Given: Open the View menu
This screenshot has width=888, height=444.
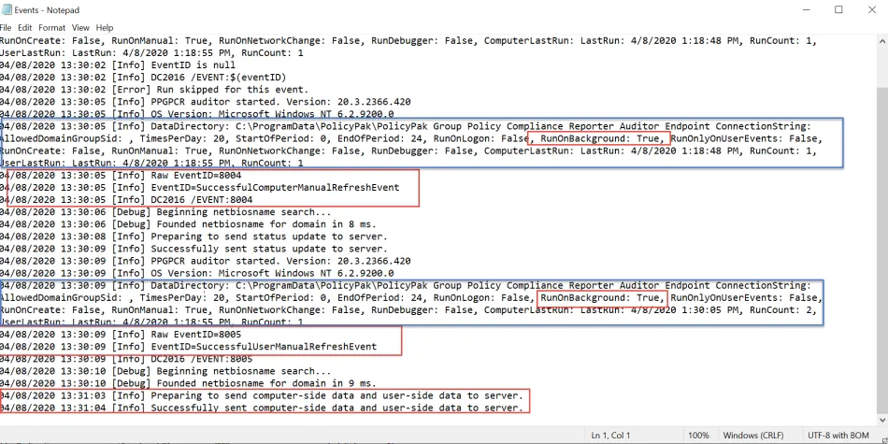Looking at the screenshot, I should (x=80, y=28).
